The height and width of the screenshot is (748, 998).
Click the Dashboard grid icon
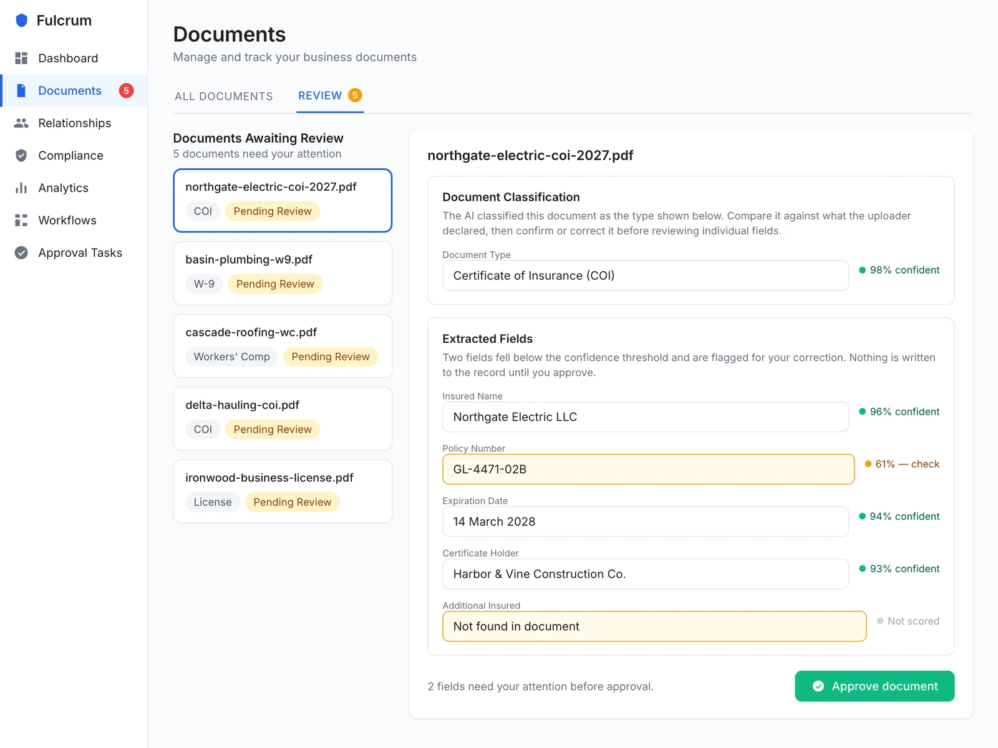click(21, 58)
